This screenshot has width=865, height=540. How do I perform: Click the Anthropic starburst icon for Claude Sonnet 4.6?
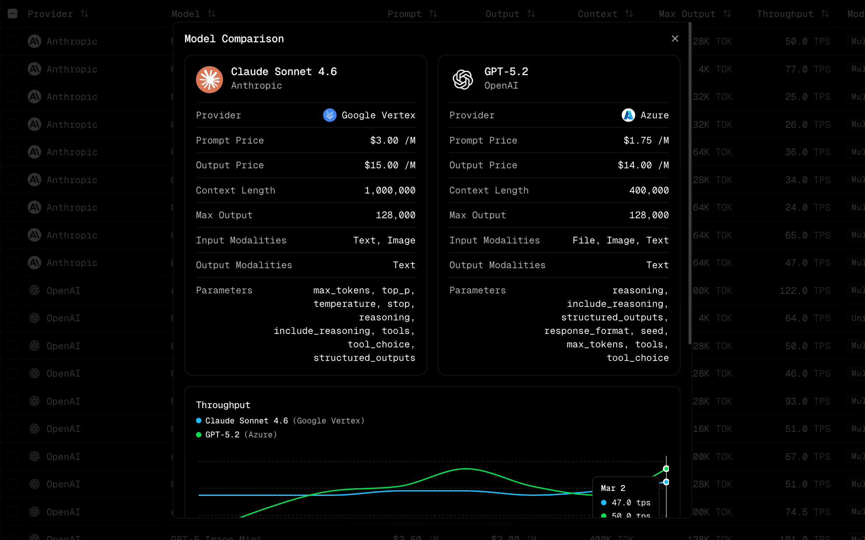[x=209, y=79]
